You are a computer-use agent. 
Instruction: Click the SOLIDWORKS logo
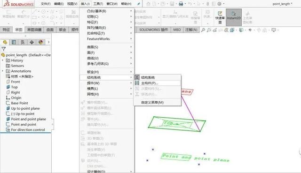tap(18, 4)
